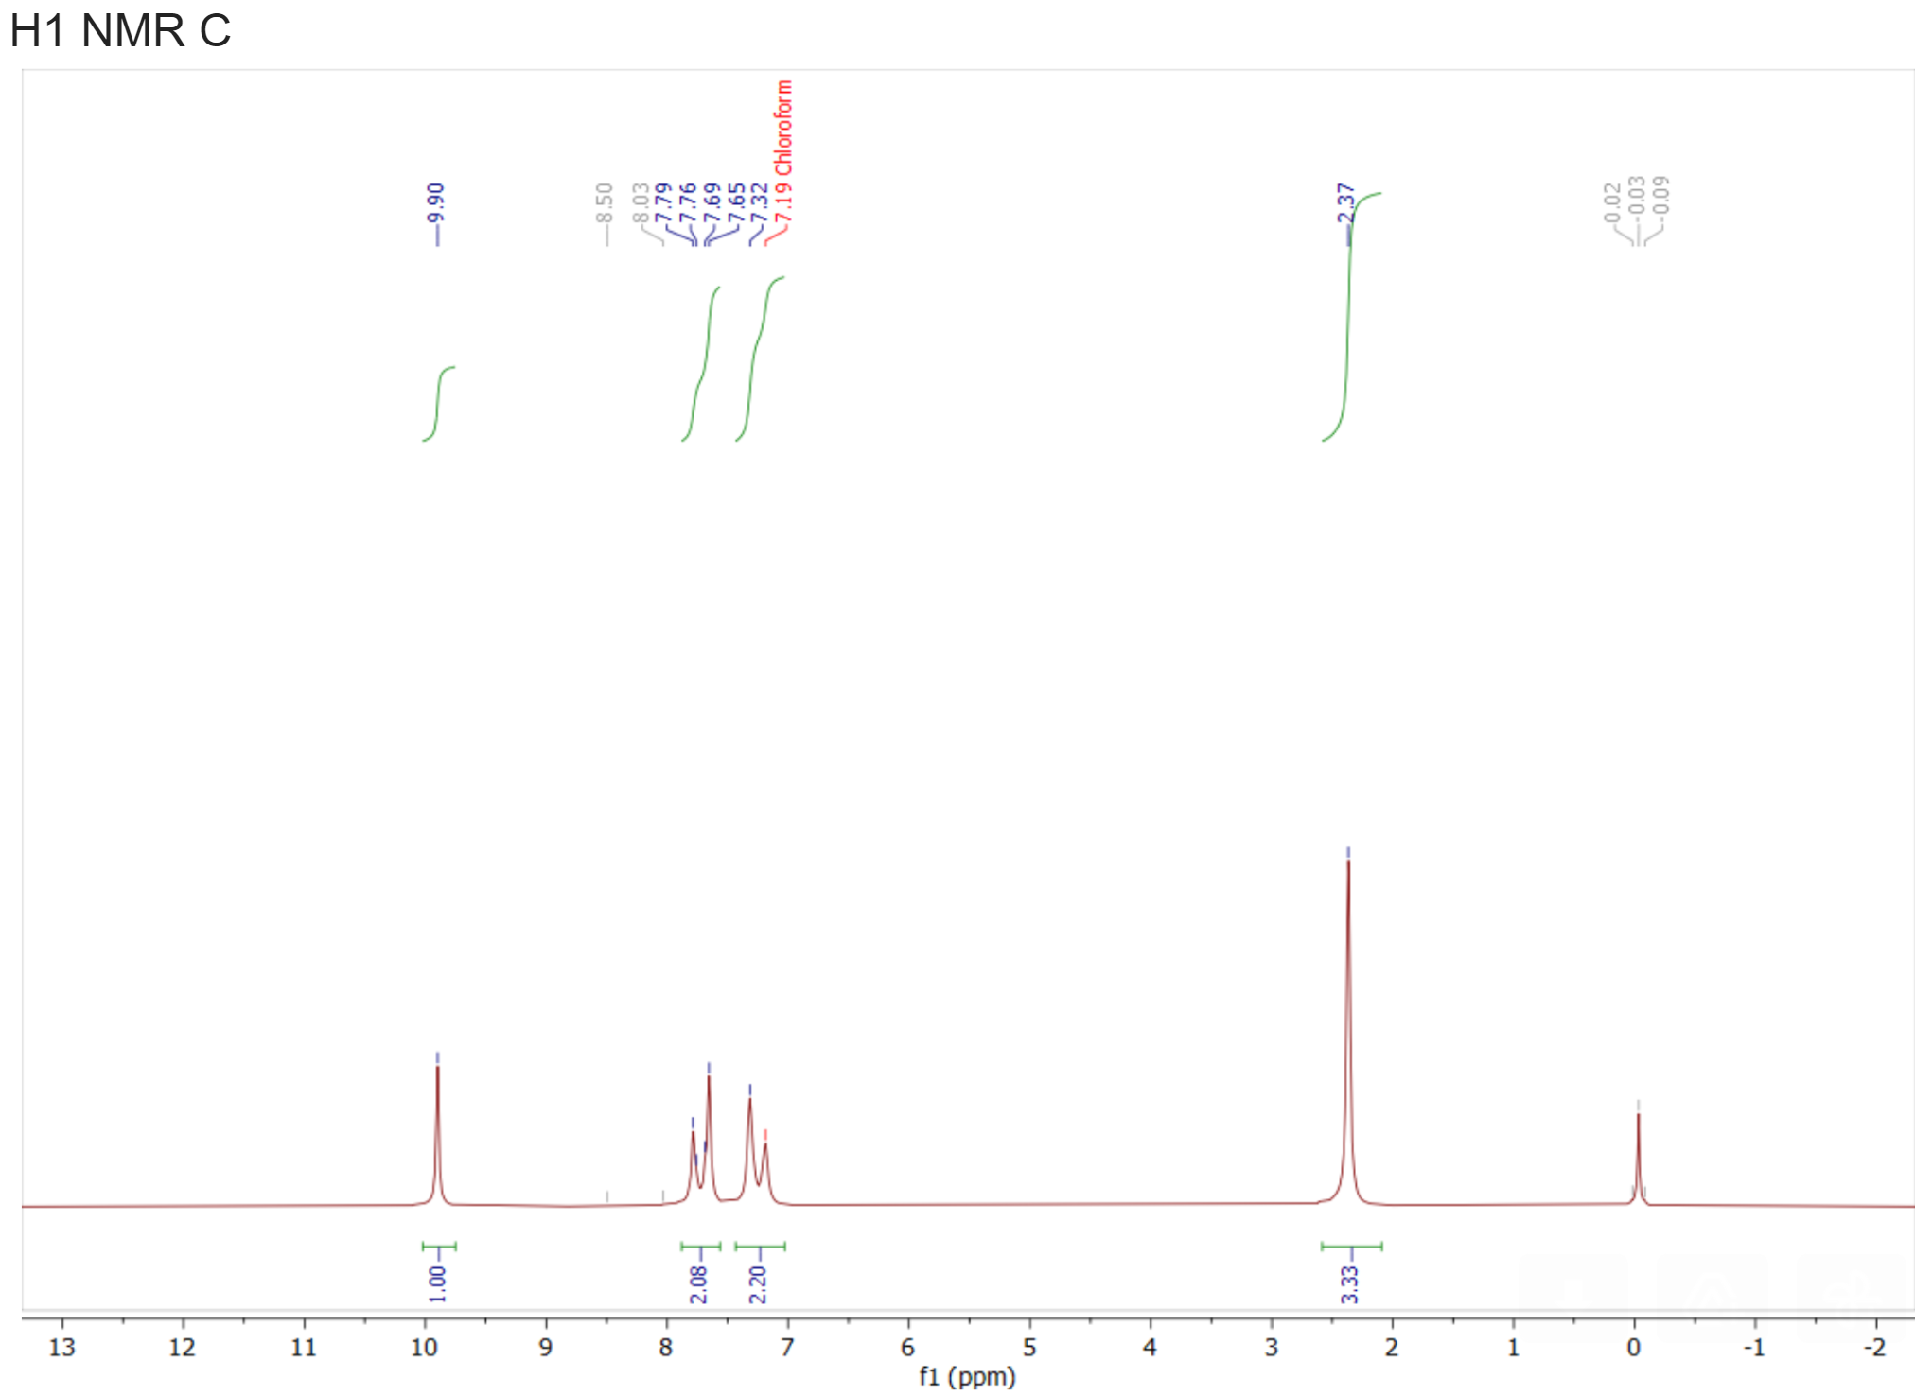This screenshot has height=1396, width=1915.
Task: Select the 8.03 ppm gray peak label
Action: pyautogui.click(x=641, y=203)
